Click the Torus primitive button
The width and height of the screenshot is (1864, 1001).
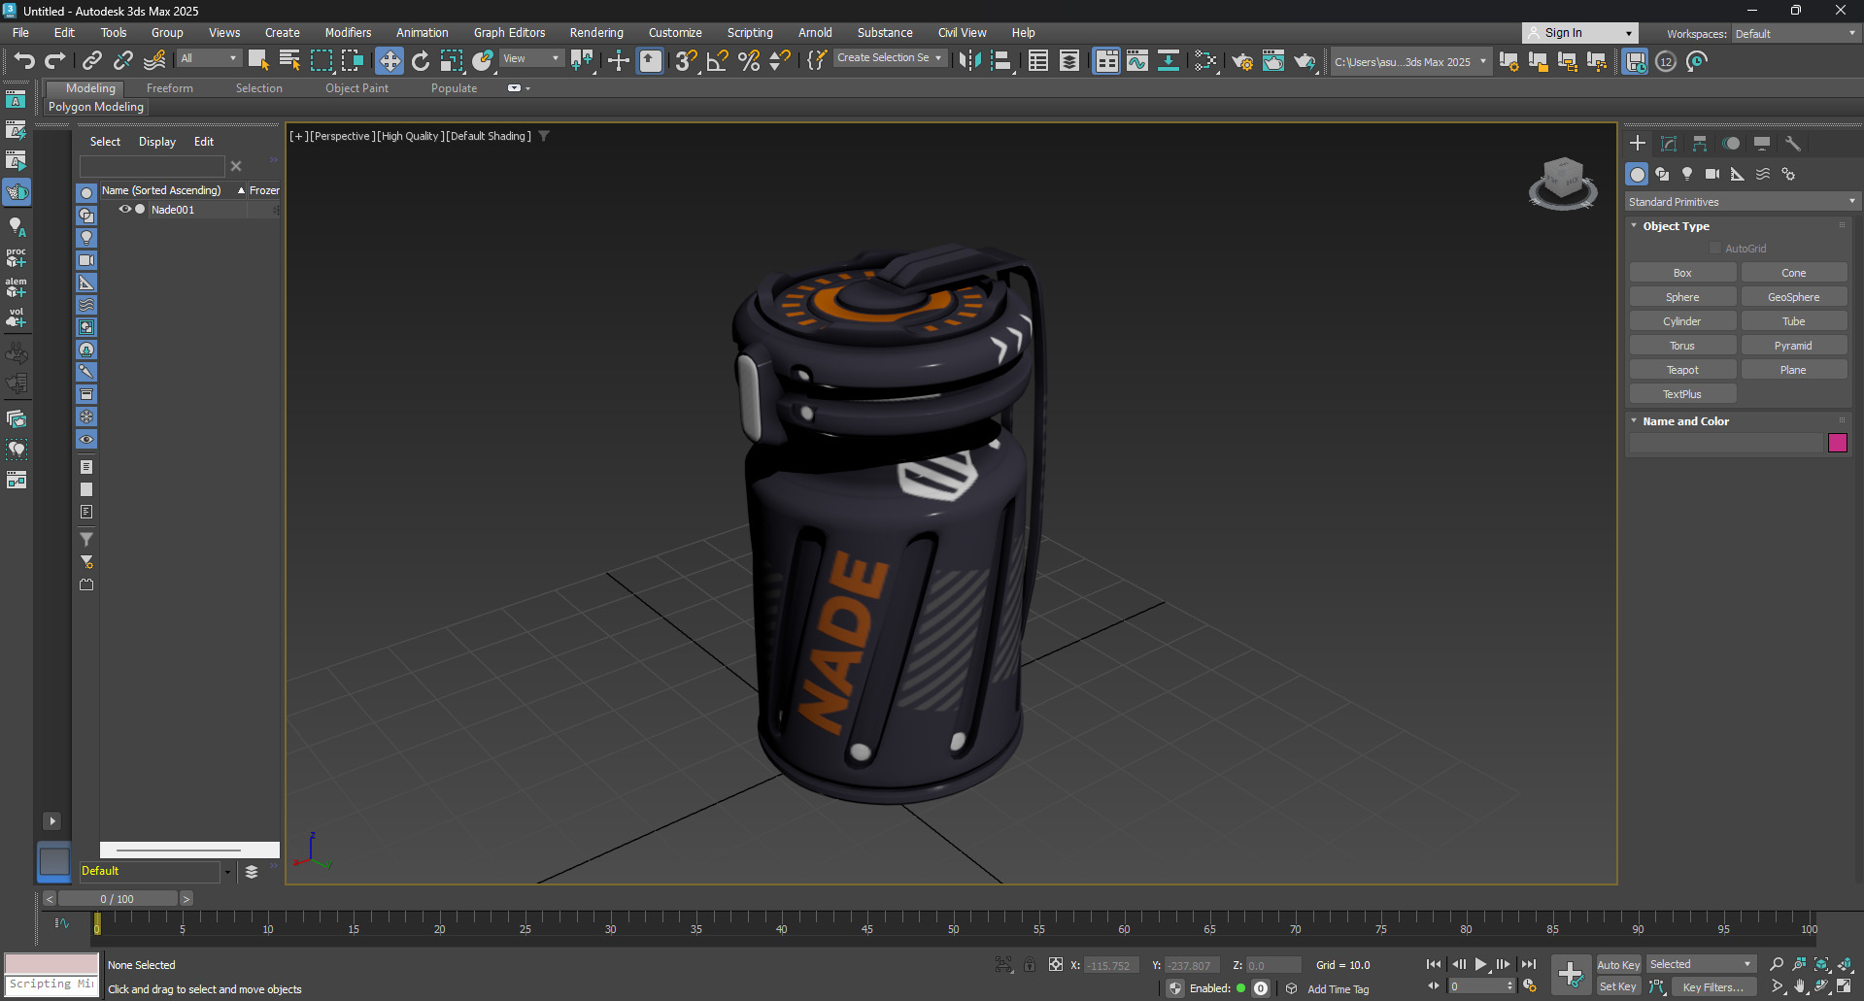pyautogui.click(x=1682, y=346)
